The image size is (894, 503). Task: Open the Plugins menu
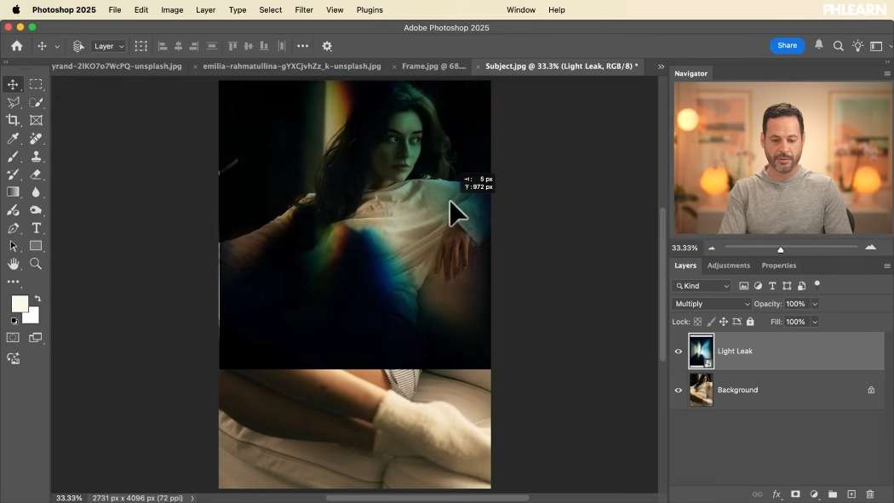[x=370, y=9]
